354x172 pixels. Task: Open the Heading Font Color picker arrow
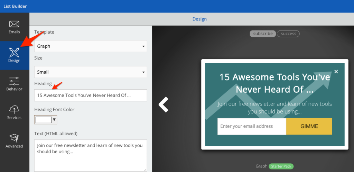click(x=54, y=120)
